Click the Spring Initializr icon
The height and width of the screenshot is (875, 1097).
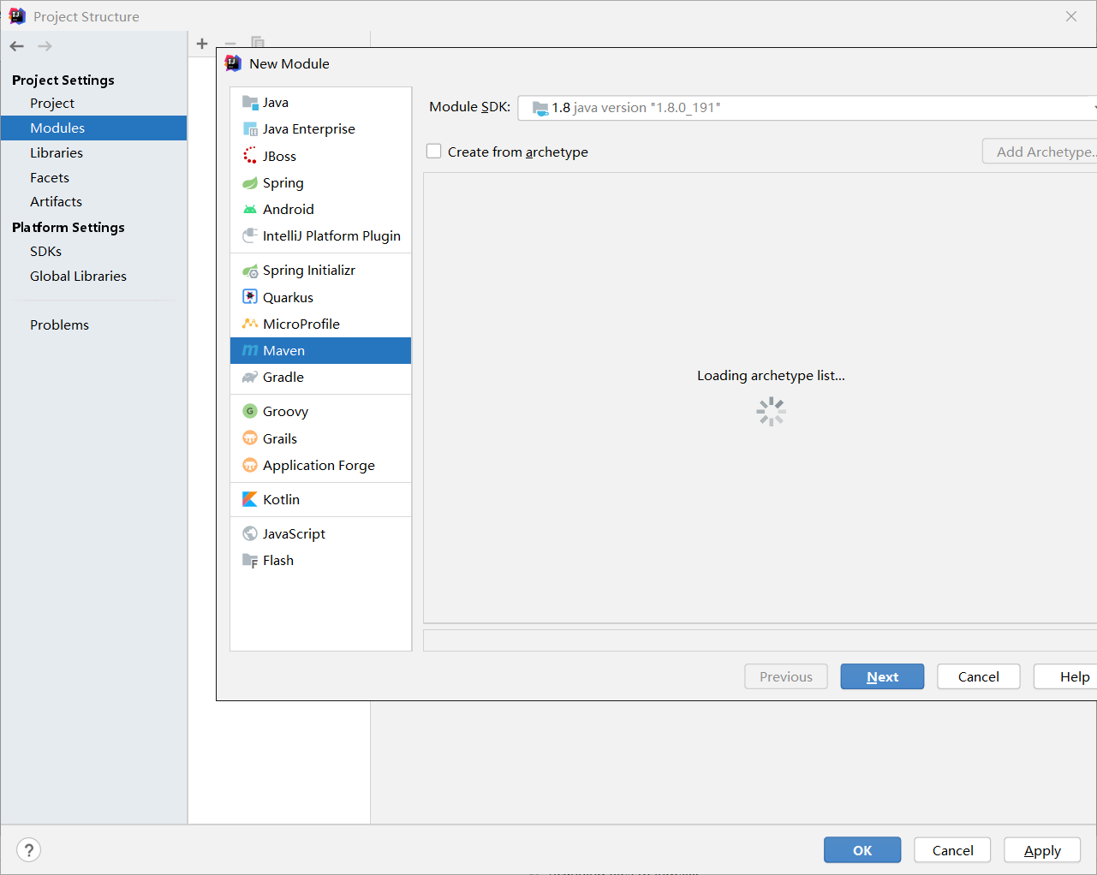coord(250,271)
